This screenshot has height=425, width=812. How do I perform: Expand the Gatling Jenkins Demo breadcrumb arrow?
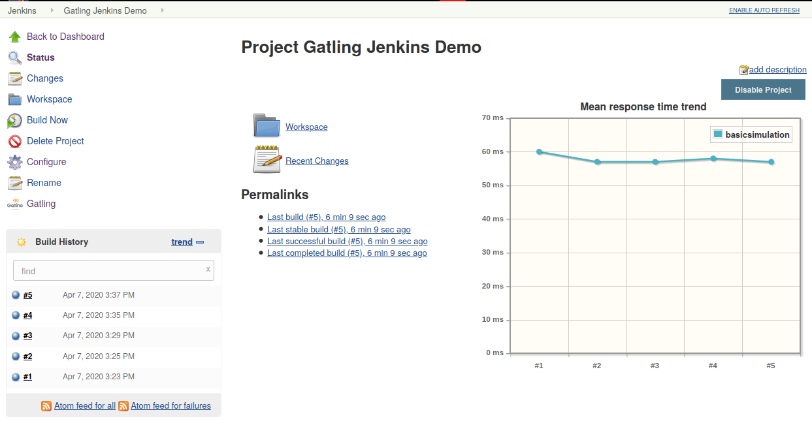click(x=162, y=10)
